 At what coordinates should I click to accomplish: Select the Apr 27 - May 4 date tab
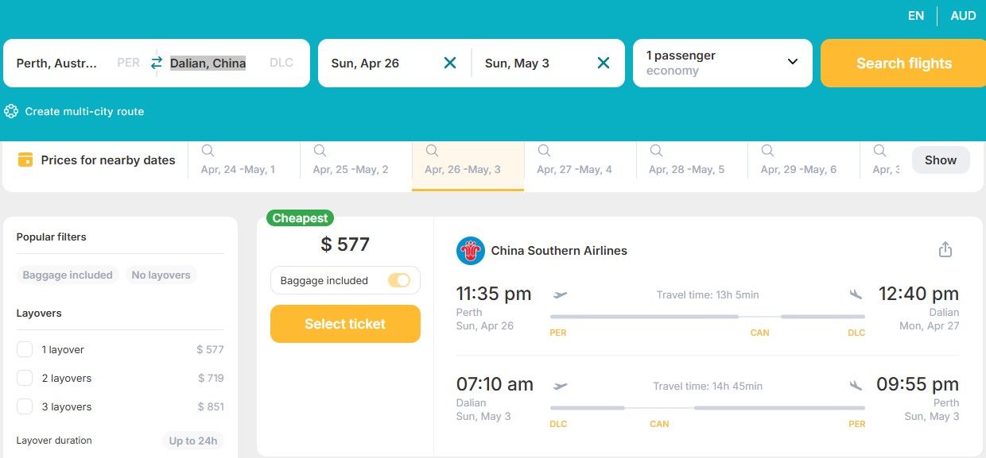[574, 168]
